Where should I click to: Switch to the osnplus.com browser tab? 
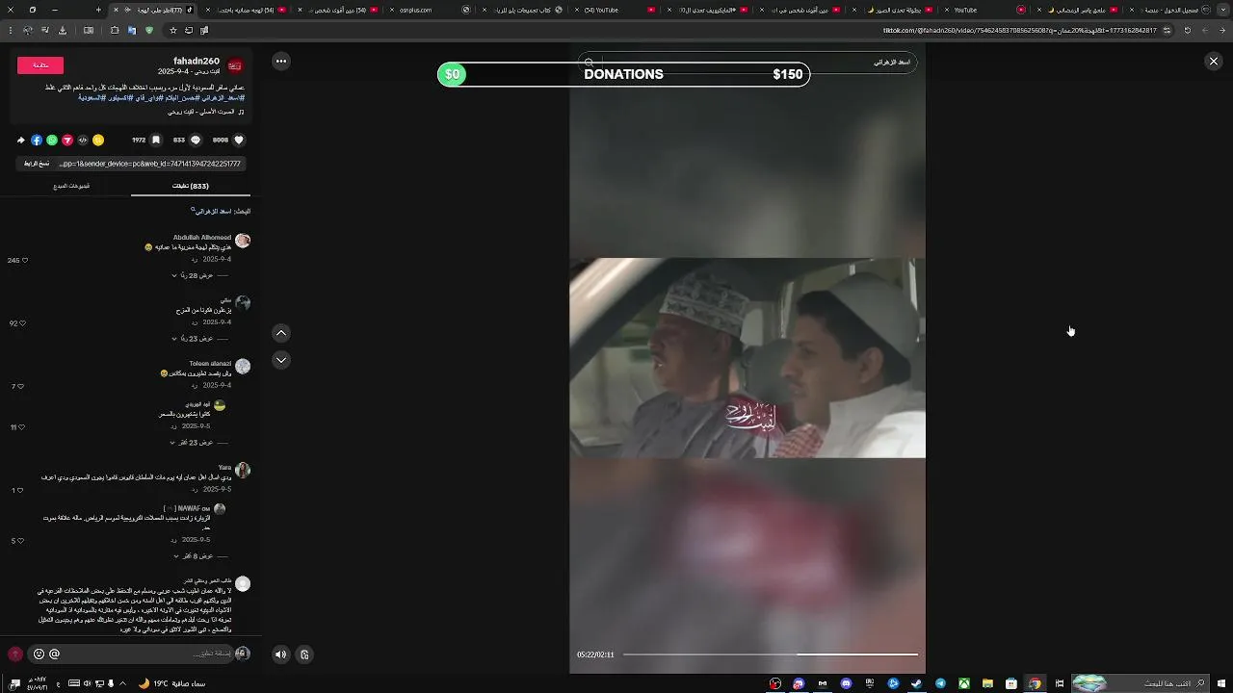(x=429, y=10)
